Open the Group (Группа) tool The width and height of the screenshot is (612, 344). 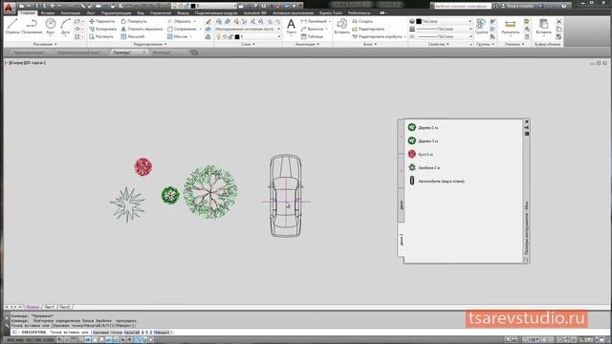coord(481,27)
